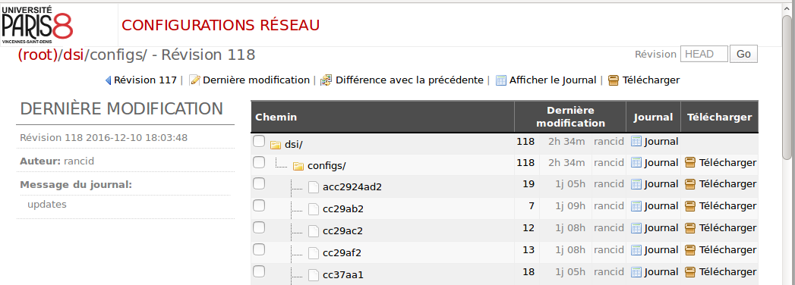Navigate to (root) in the breadcrumb
This screenshot has height=285, width=795.
click(x=38, y=55)
